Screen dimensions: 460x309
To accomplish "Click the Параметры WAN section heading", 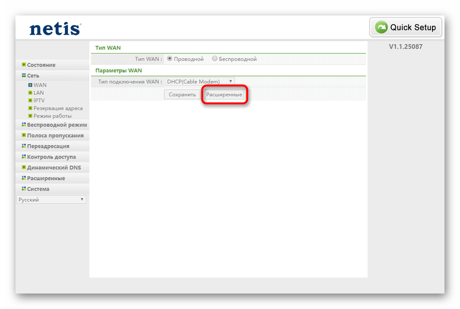I will click(119, 70).
